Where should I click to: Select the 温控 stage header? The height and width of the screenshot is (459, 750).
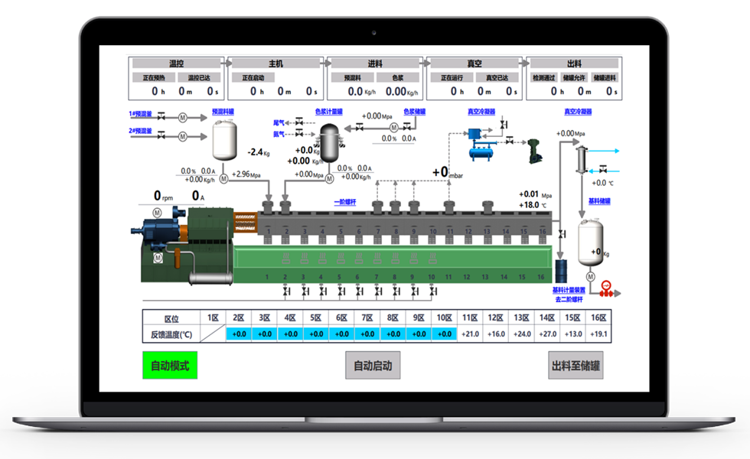(x=176, y=63)
